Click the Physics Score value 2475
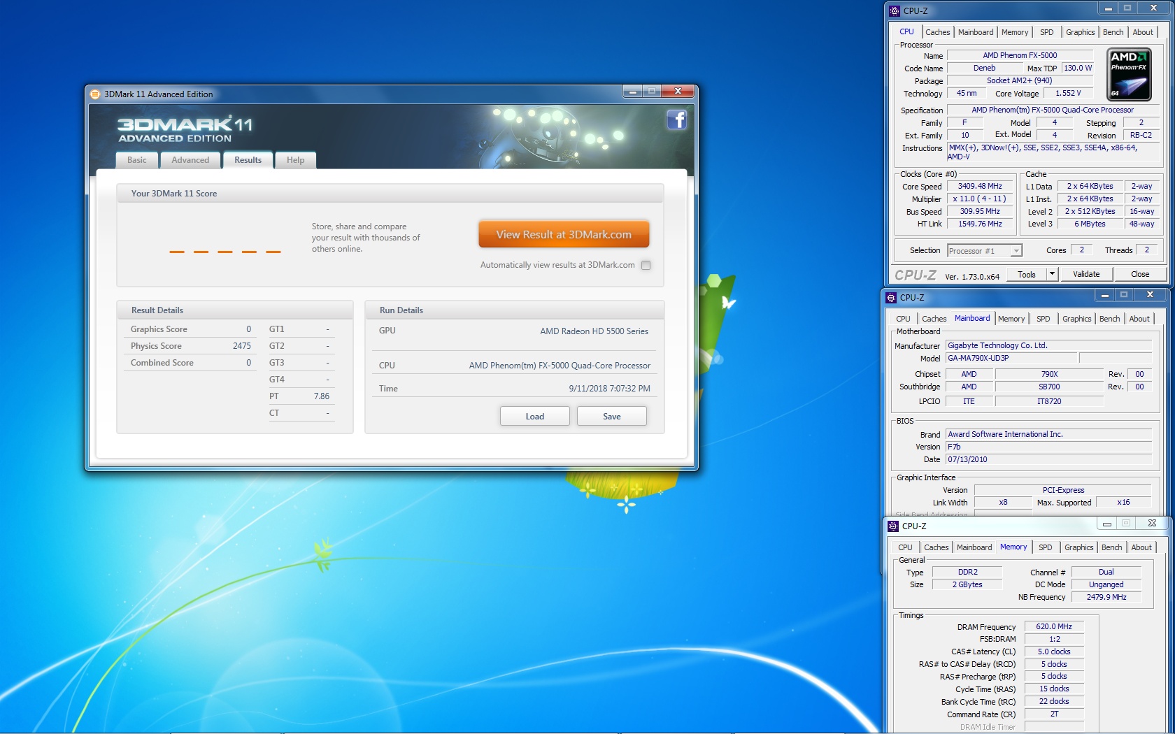This screenshot has height=734, width=1175. click(x=242, y=346)
